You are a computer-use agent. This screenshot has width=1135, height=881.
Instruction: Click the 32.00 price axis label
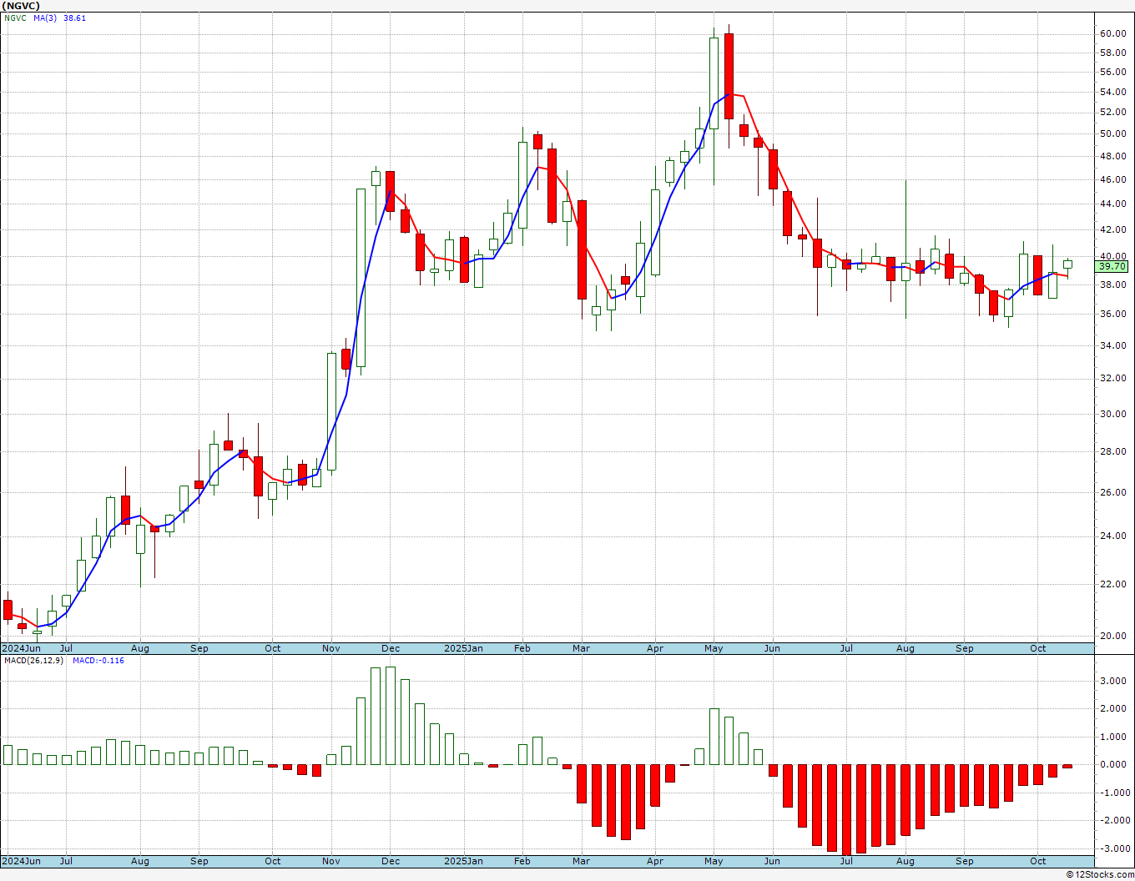click(1112, 378)
